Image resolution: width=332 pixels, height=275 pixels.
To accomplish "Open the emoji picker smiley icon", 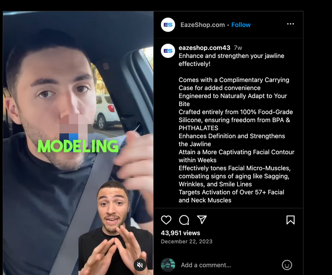I will point(287,265).
